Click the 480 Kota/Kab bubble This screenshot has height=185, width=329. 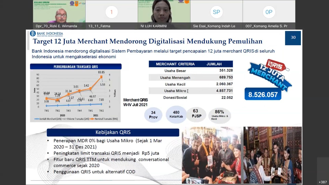(x=176, y=114)
